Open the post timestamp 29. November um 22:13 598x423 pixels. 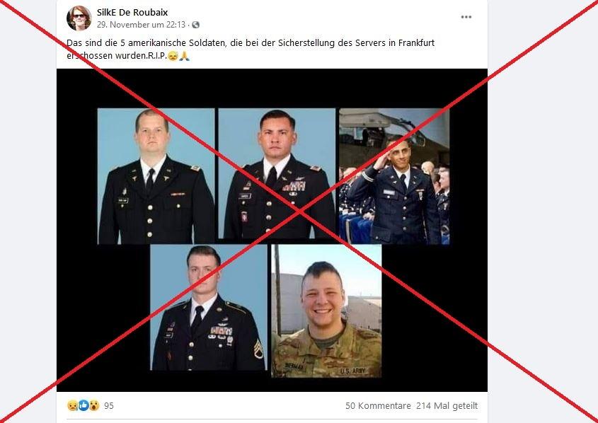tap(141, 25)
